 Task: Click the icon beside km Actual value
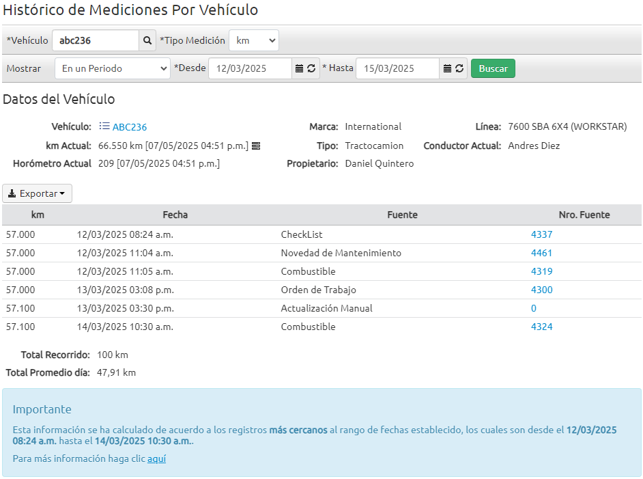pyautogui.click(x=255, y=145)
